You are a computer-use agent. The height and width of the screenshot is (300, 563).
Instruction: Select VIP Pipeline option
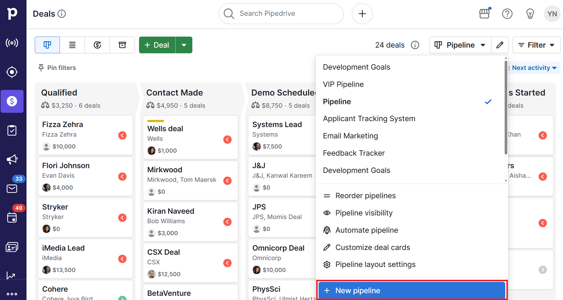tap(409, 85)
